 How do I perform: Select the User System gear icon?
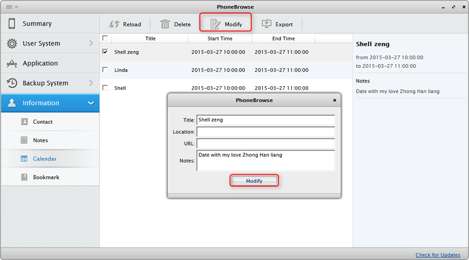12,44
